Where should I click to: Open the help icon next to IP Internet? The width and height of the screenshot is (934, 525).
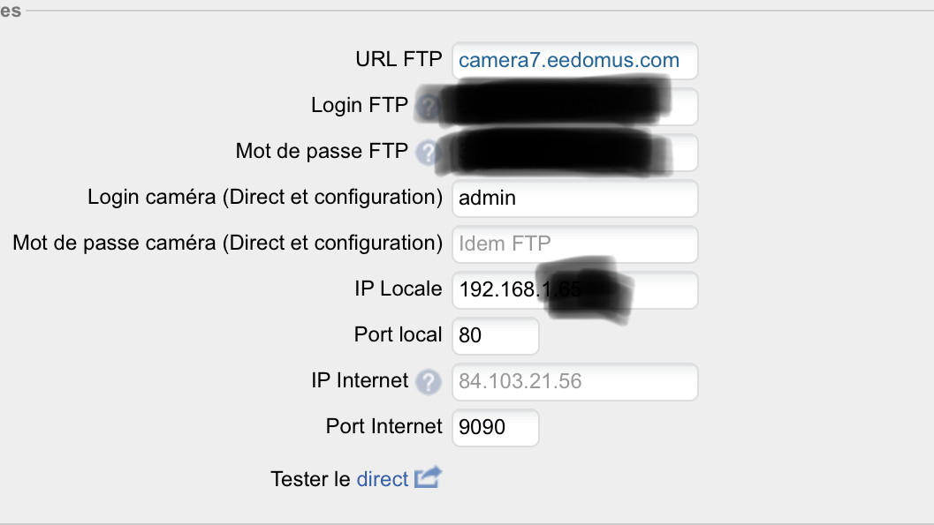428,382
